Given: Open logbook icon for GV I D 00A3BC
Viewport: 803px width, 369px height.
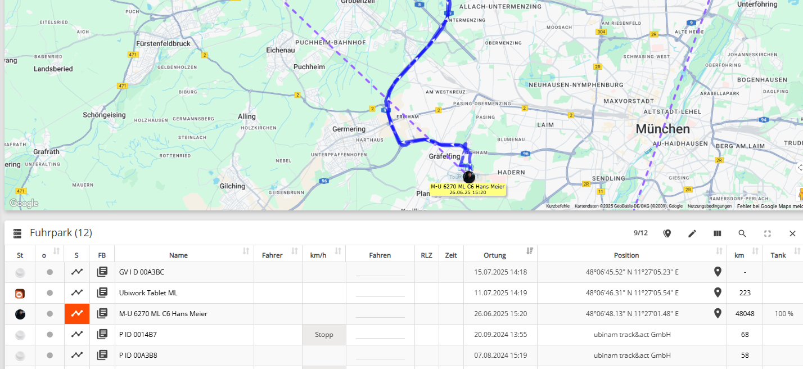Looking at the screenshot, I should [102, 272].
